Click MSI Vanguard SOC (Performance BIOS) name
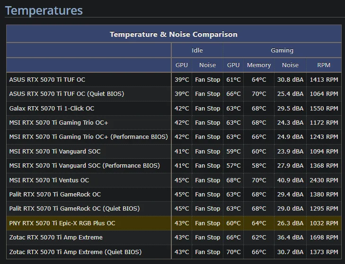The image size is (345, 264). (85, 166)
